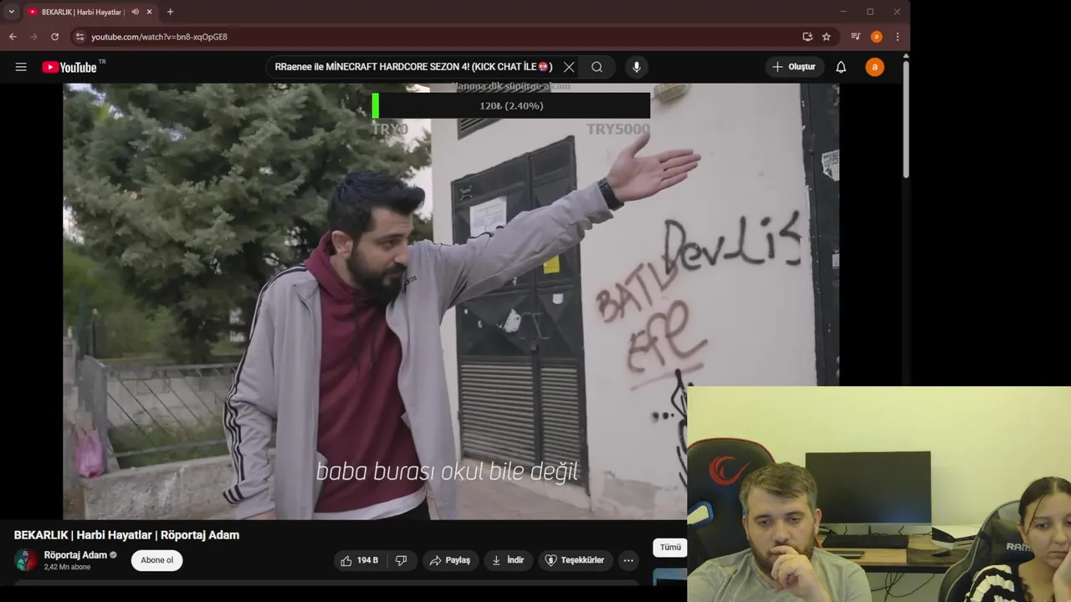Go forward in browser history
1071x602 pixels.
pyautogui.click(x=33, y=37)
